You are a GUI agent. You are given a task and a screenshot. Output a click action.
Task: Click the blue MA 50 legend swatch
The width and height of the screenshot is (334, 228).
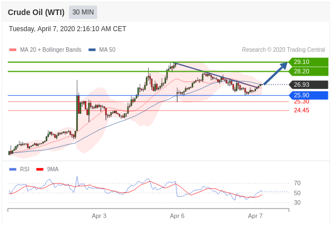92,50
